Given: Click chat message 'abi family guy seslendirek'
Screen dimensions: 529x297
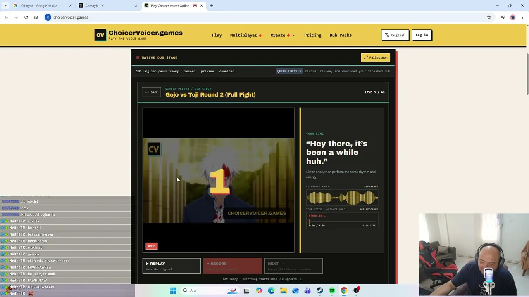Looking at the screenshot, I should point(48,261).
